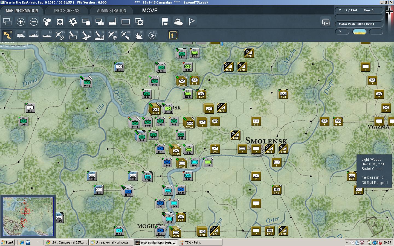Click the window switch icon near date panel
The width and height of the screenshot is (394, 246).
pyautogui.click(x=326, y=22)
